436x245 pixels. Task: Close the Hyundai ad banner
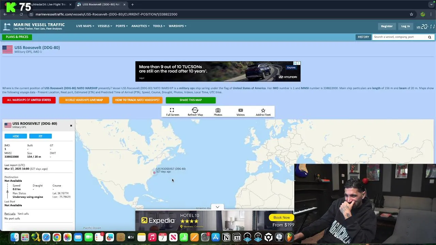pos(299,63)
